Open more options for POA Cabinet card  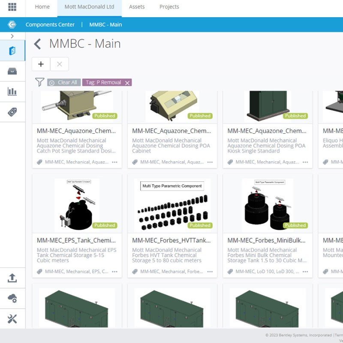(x=210, y=162)
